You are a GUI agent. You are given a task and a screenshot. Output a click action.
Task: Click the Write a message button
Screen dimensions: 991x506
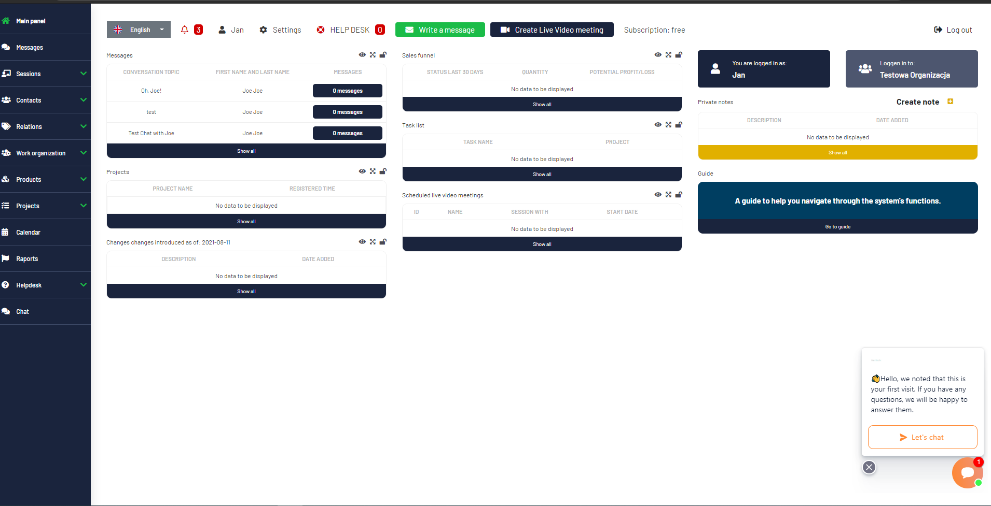(x=439, y=30)
